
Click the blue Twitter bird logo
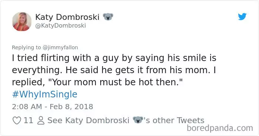[242, 17]
